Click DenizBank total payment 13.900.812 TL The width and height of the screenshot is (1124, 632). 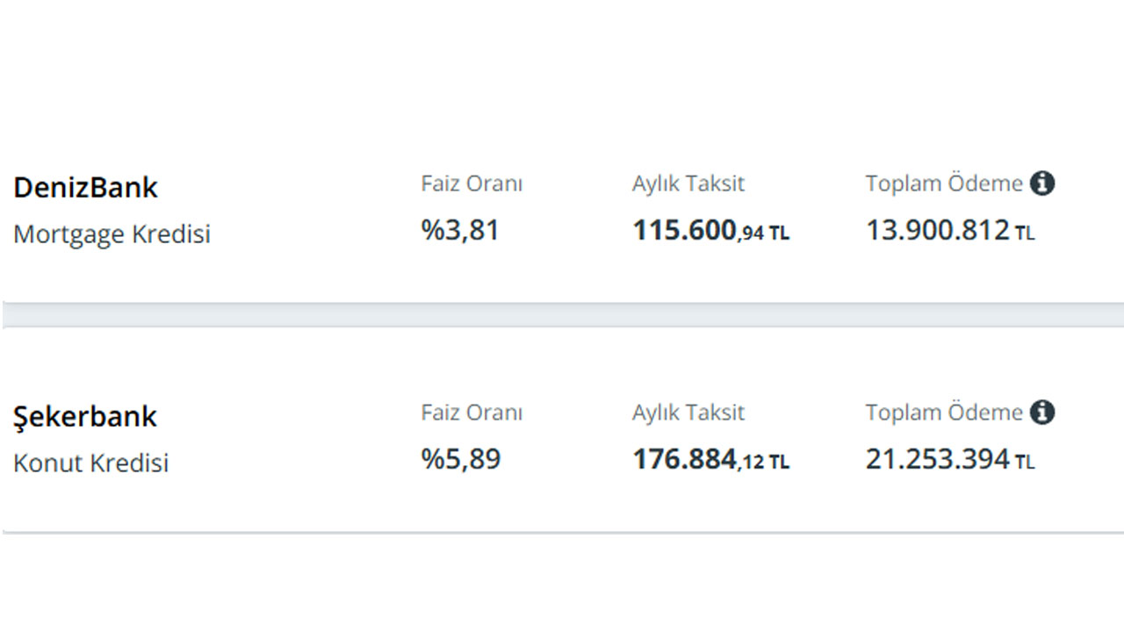950,231
